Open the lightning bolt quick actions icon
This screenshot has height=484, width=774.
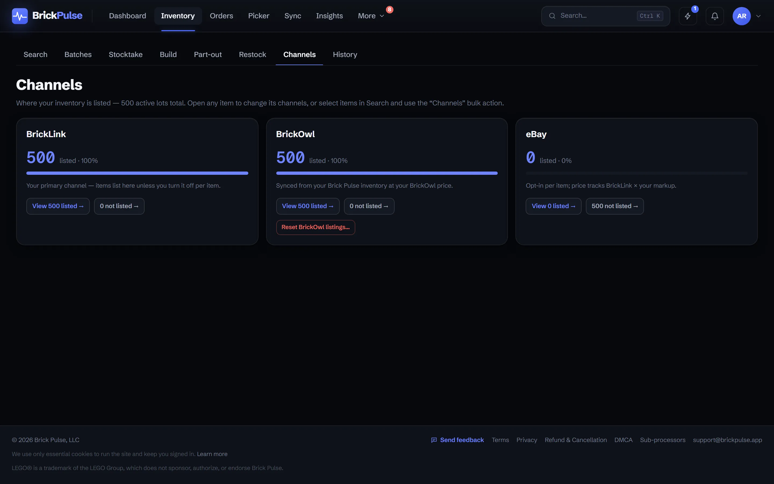pos(688,16)
